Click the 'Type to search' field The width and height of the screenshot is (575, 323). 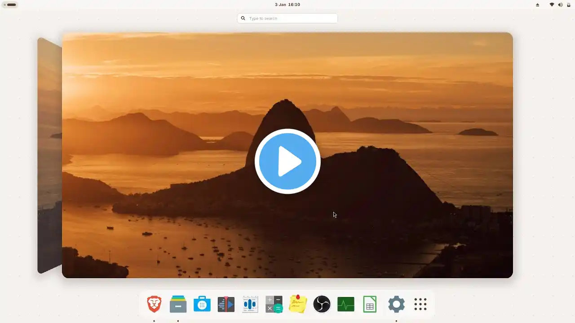click(287, 18)
